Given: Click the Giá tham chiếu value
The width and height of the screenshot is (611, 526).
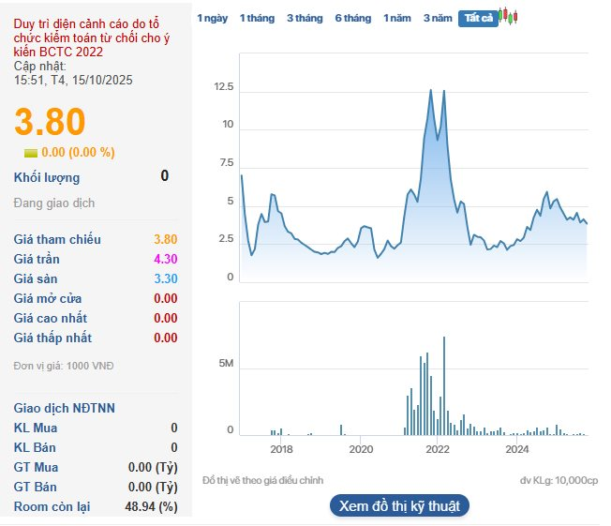Looking at the screenshot, I should click(x=165, y=240).
